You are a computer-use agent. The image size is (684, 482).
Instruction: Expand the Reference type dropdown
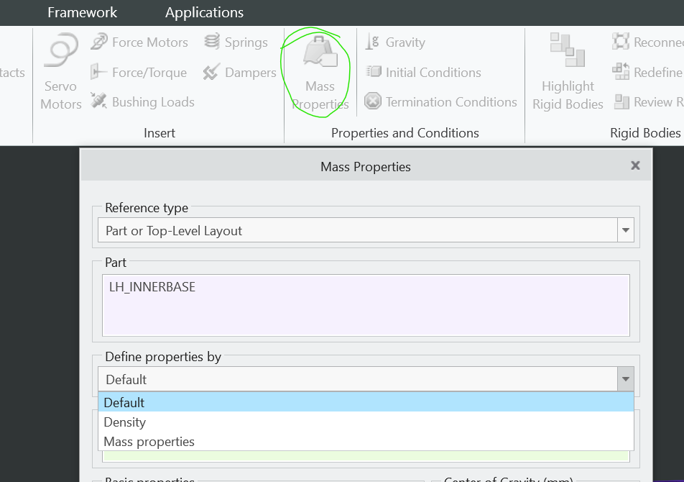pos(626,231)
